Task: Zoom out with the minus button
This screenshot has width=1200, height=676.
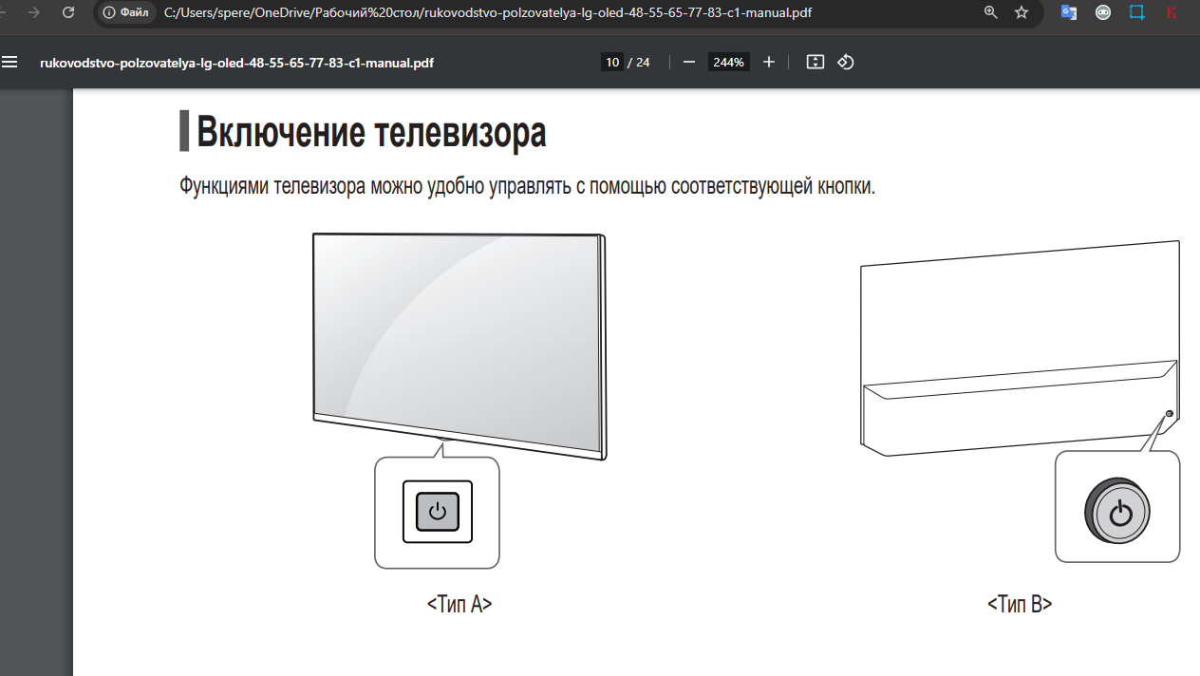Action: (689, 62)
